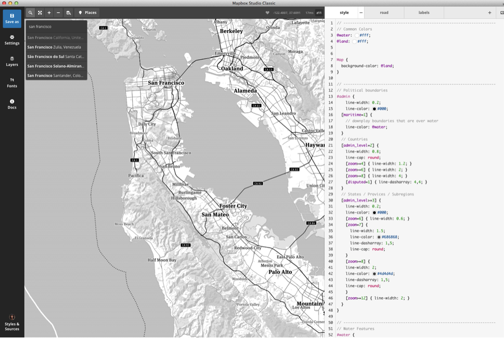Open the Places dropdown

point(87,12)
